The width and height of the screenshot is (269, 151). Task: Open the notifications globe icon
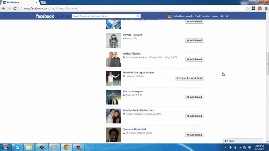tap(68, 16)
